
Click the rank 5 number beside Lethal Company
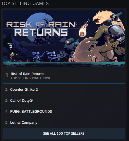[x=6, y=123]
